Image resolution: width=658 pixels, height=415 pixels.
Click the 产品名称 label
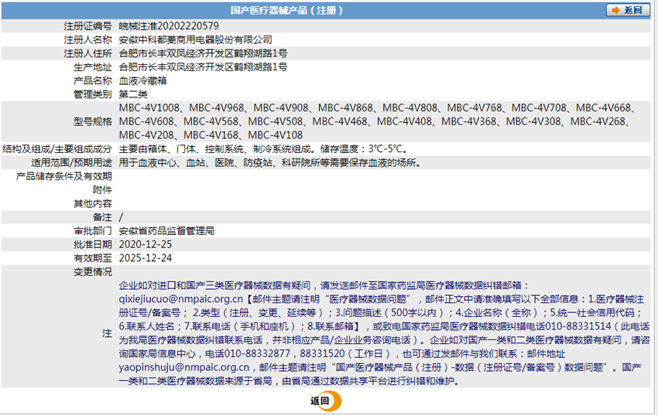click(x=93, y=81)
